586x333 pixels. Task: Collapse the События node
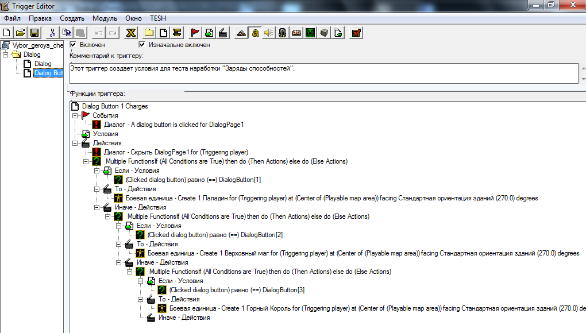[x=75, y=116]
